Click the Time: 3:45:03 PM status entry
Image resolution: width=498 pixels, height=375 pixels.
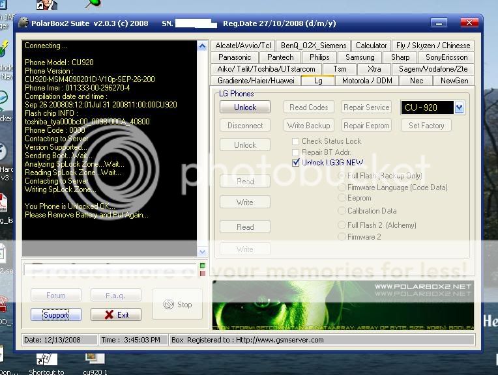tap(134, 340)
